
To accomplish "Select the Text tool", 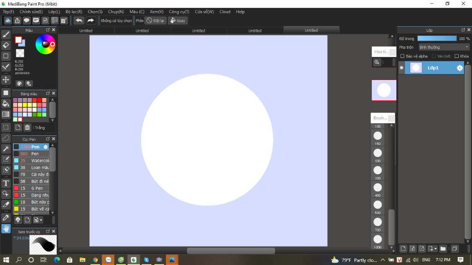I will tap(6, 183).
